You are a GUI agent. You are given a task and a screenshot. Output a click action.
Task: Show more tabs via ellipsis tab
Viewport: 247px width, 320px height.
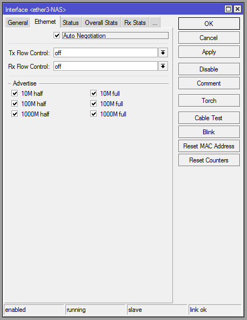pos(155,22)
